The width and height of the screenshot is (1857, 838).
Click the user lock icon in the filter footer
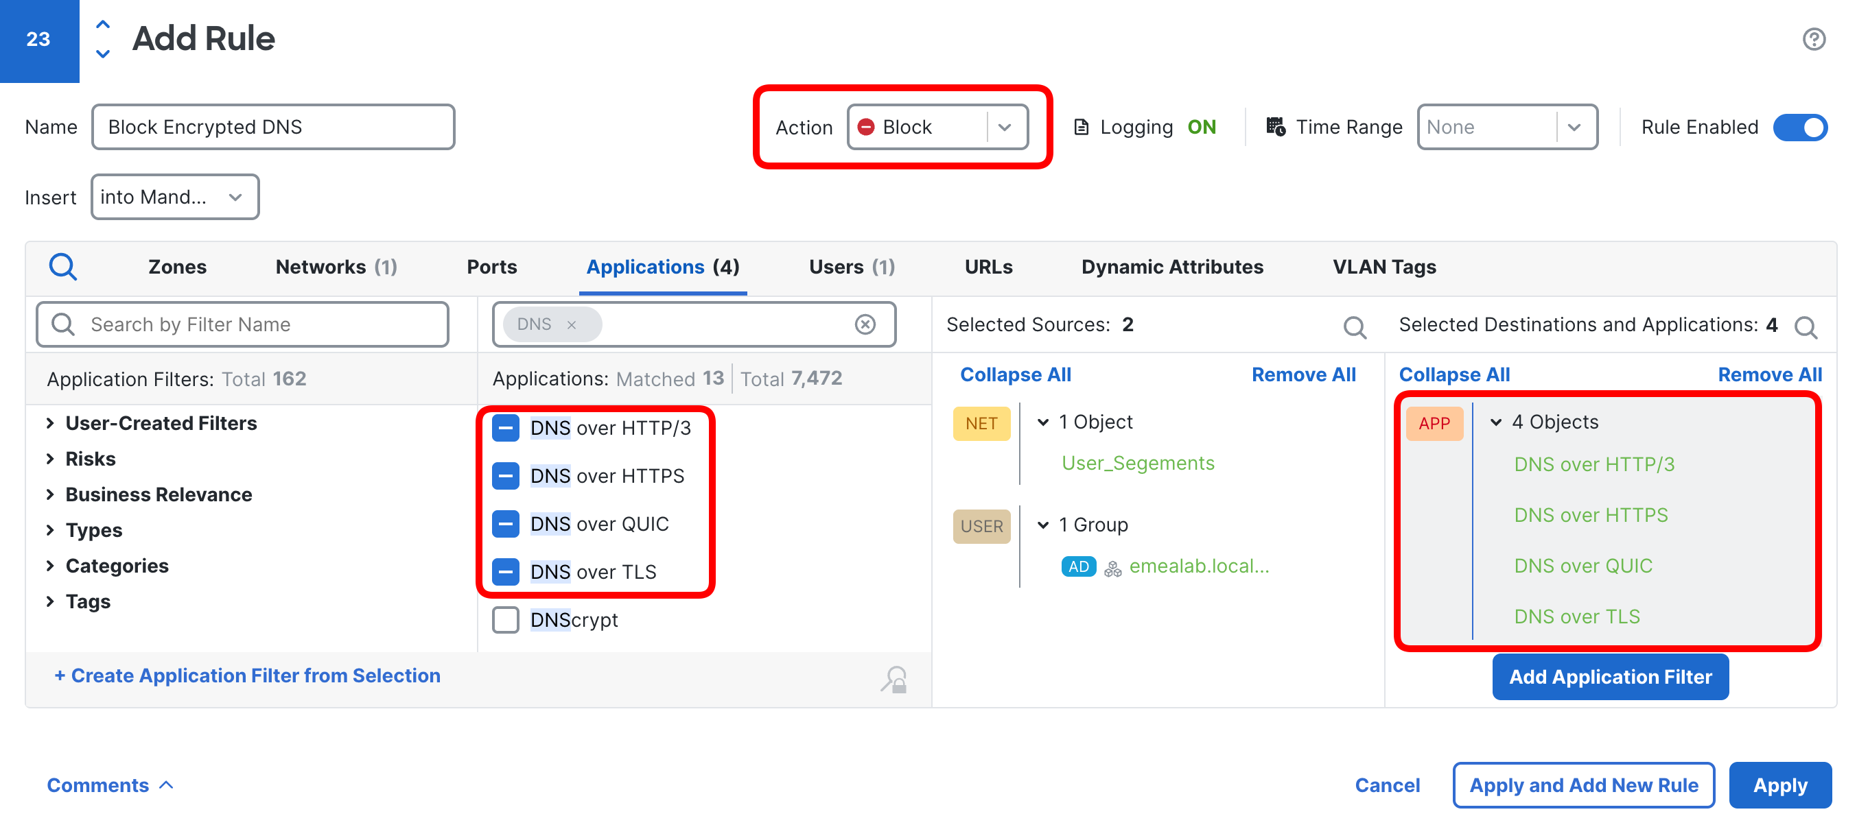(894, 679)
